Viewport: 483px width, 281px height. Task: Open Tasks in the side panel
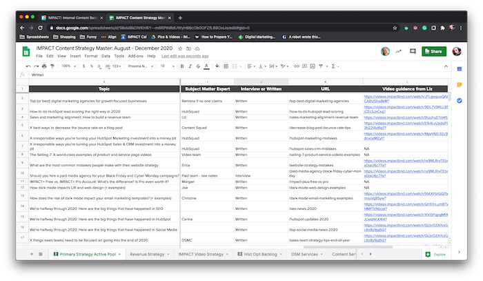pos(460,100)
